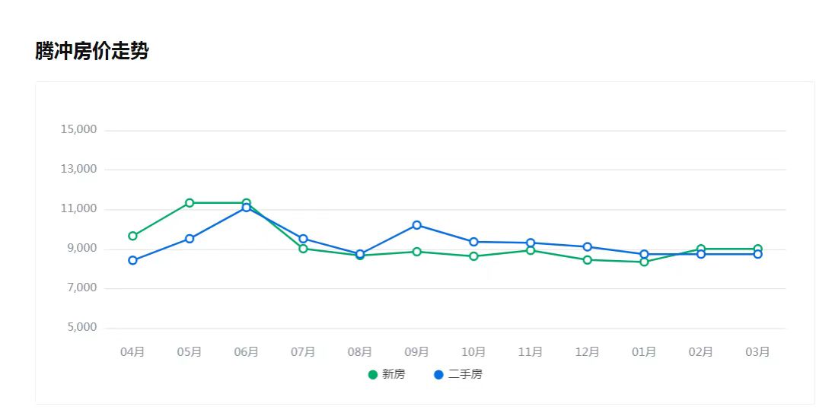Screen dimensions: 816x416
Task: Click the blue 二手房 peak point at 09月
Action: click(x=417, y=225)
